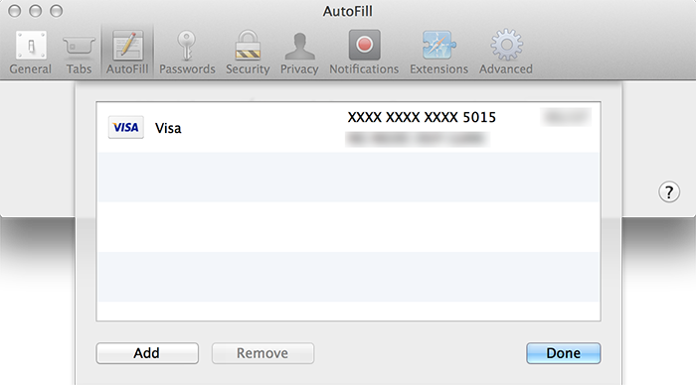Click card number ending in 5015
The height and width of the screenshot is (385, 696).
(x=422, y=117)
